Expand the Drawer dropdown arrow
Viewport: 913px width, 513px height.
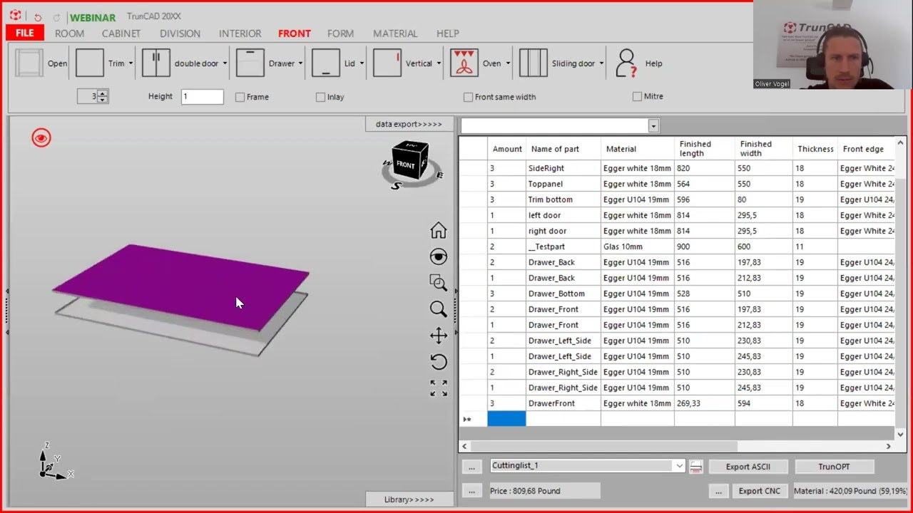click(x=300, y=63)
